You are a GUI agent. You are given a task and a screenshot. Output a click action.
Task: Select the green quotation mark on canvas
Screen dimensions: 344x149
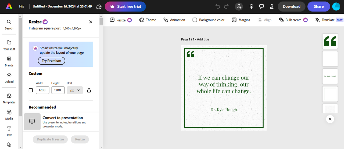[x=190, y=54]
